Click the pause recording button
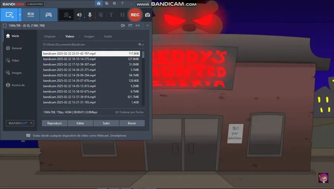The width and height of the screenshot is (334, 189). coord(122,15)
